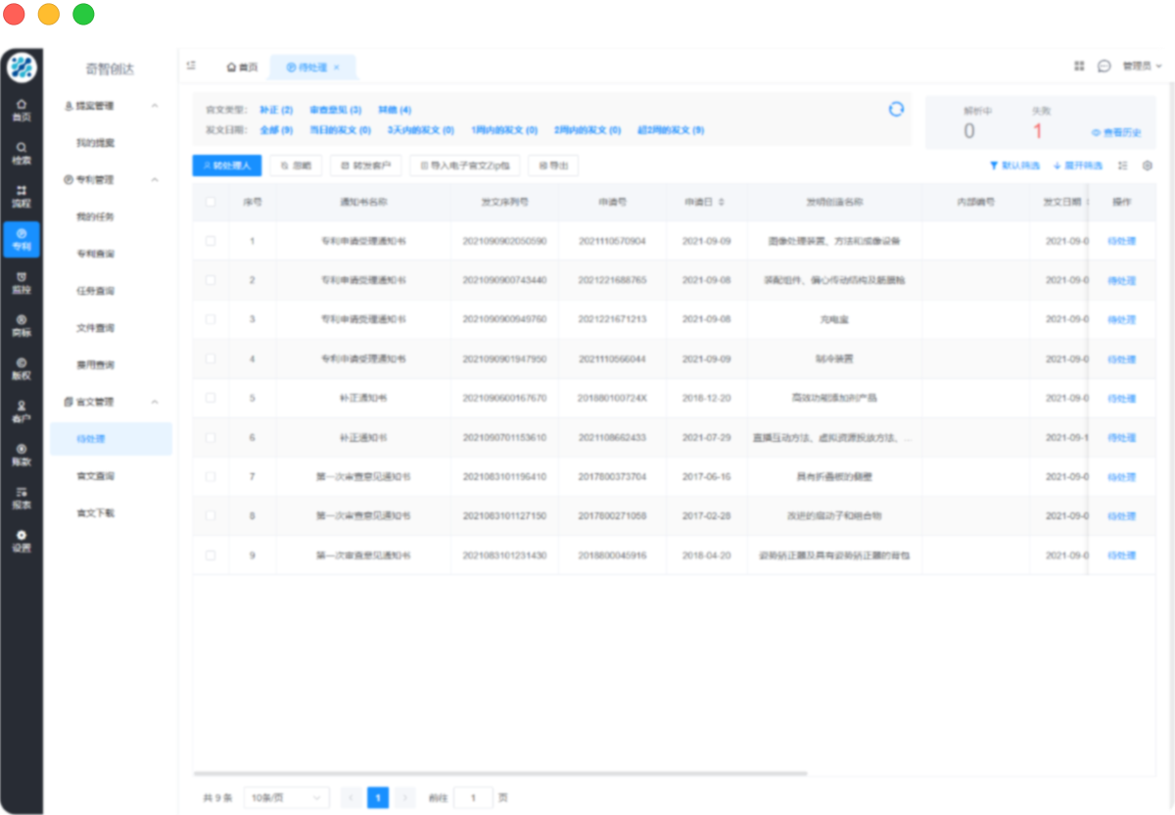Image resolution: width=1175 pixels, height=815 pixels.
Task: Tick the select-all checkbox in table header
Action: 211,202
